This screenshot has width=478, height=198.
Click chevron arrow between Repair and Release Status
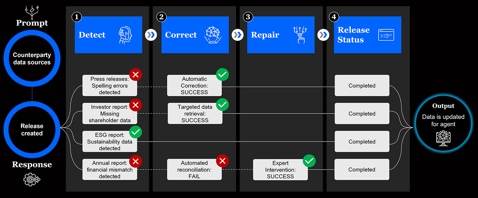(323, 35)
